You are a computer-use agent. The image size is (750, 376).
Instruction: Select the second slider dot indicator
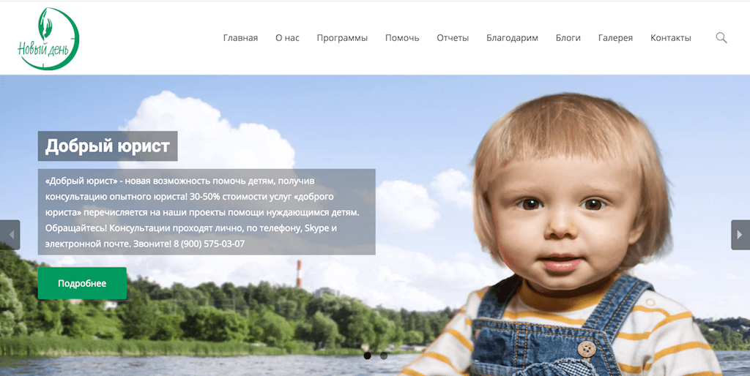pyautogui.click(x=384, y=356)
